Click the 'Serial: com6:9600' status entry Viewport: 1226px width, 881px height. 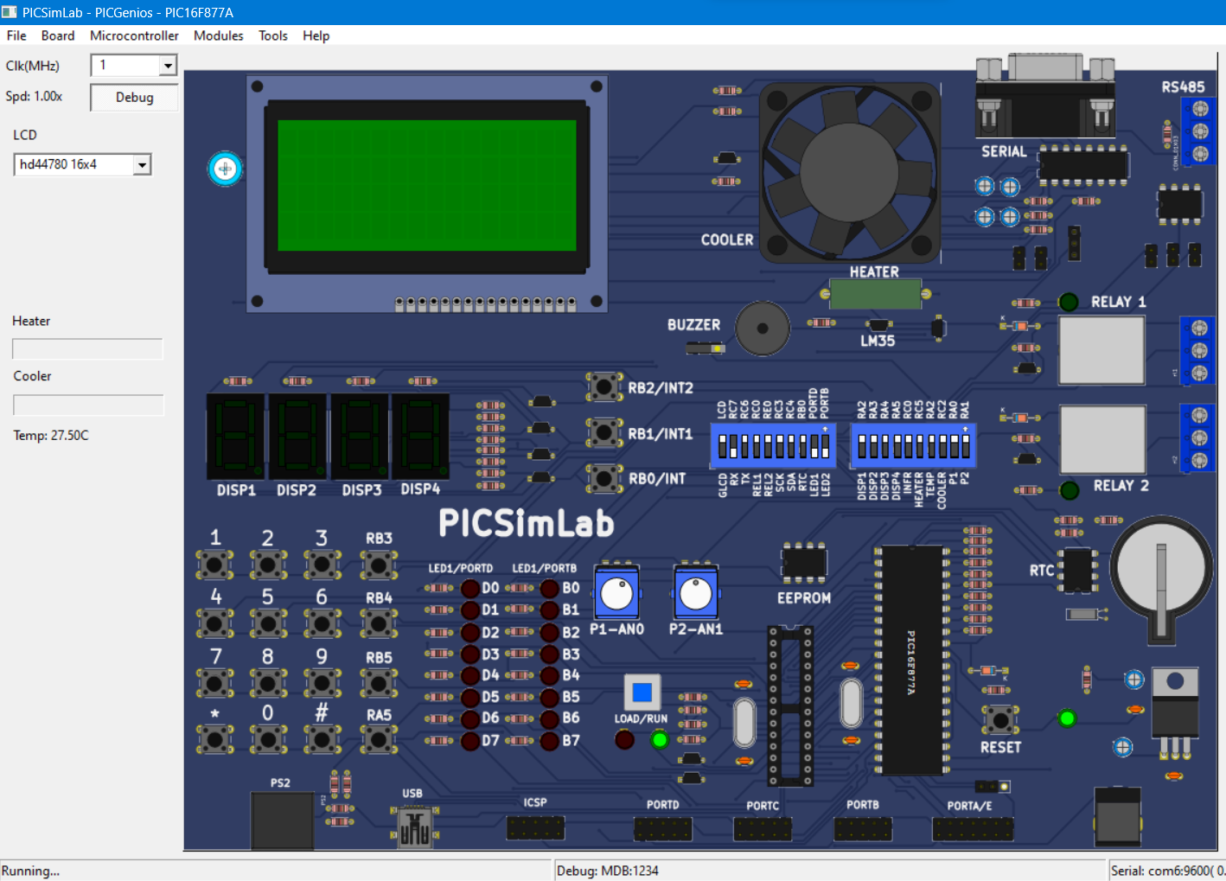click(x=1167, y=871)
